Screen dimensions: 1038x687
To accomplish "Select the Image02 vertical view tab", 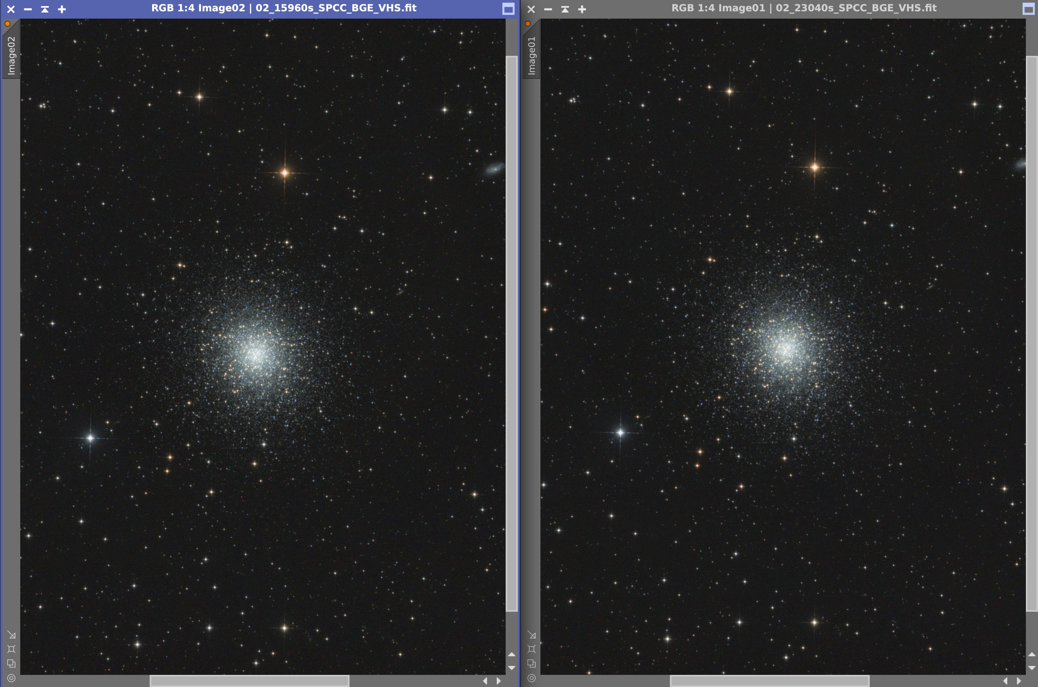I will pos(11,55).
